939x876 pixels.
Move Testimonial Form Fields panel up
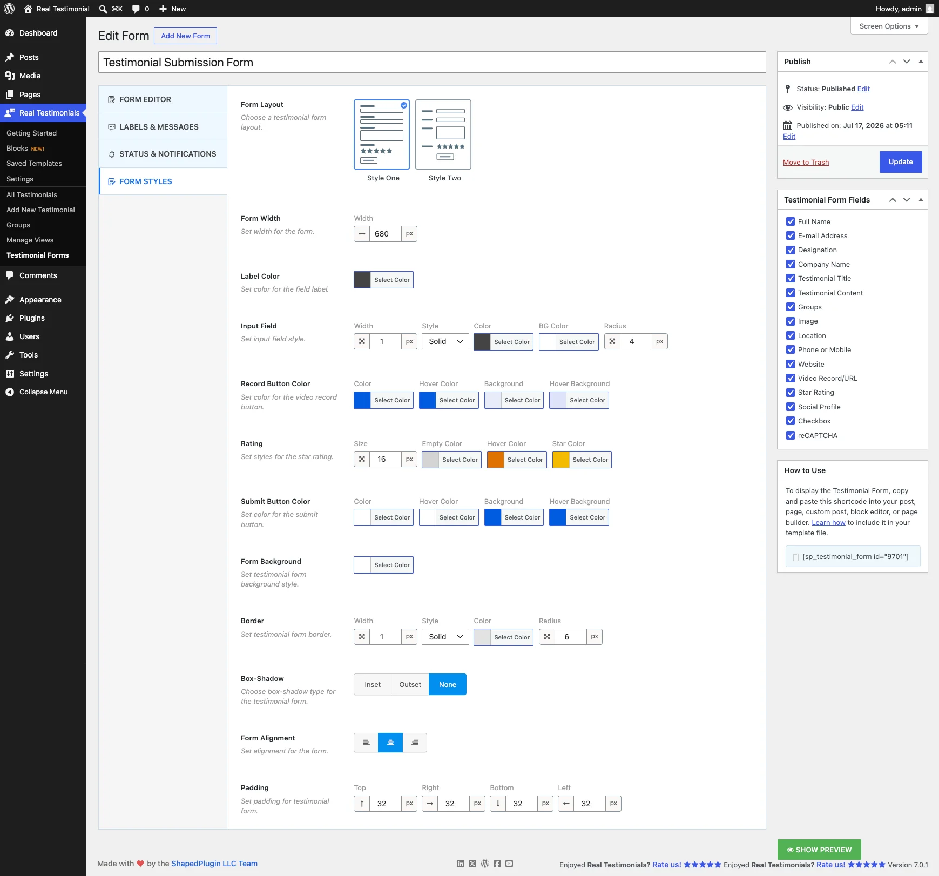(x=893, y=200)
